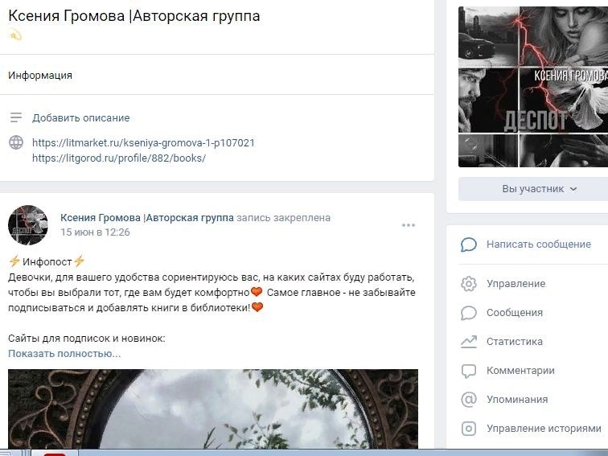Expand the Вы участник dropdown
Screen dimensions: 608x456
pyautogui.click(x=539, y=189)
